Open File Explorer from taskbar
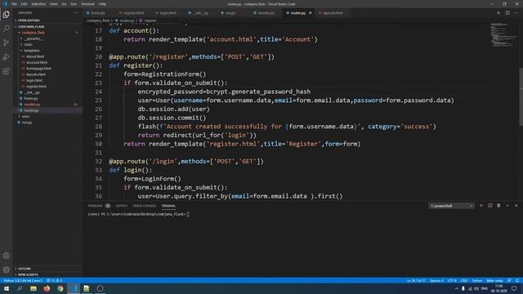The image size is (523, 294). coord(34,288)
